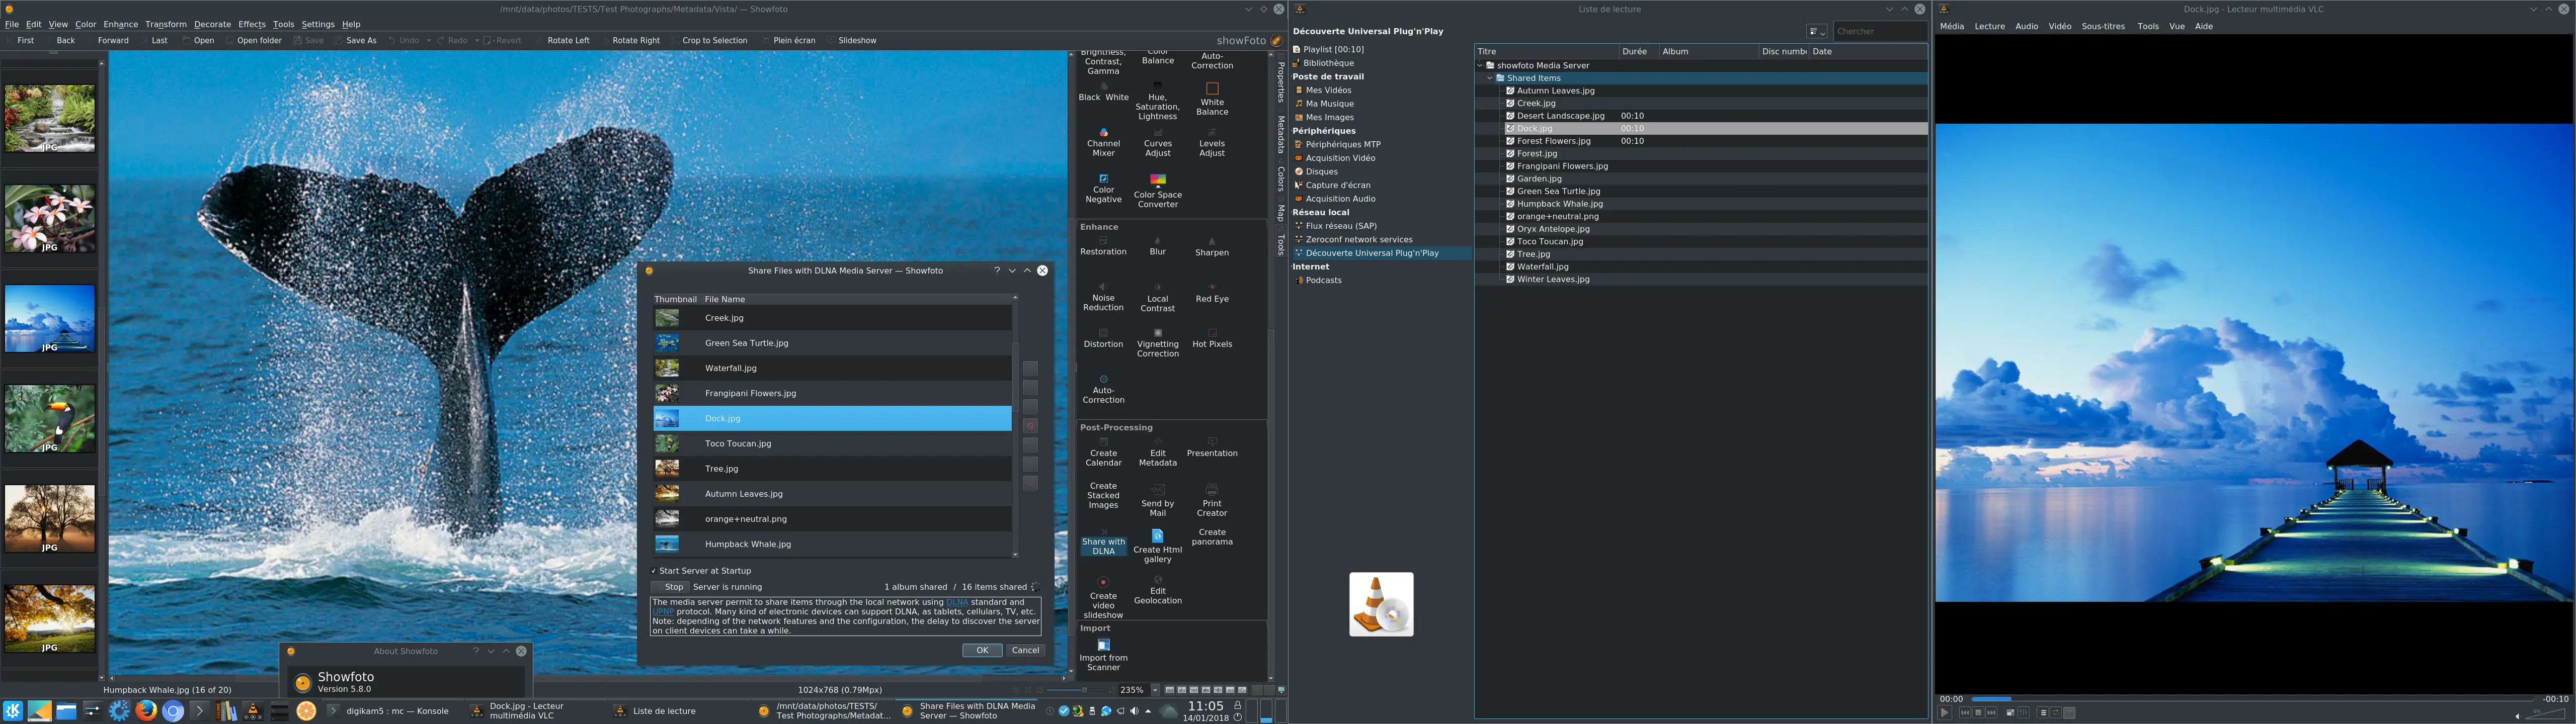Follow the UPNP hyperlink in description
Image resolution: width=2576 pixels, height=724 pixels.
pyautogui.click(x=663, y=611)
